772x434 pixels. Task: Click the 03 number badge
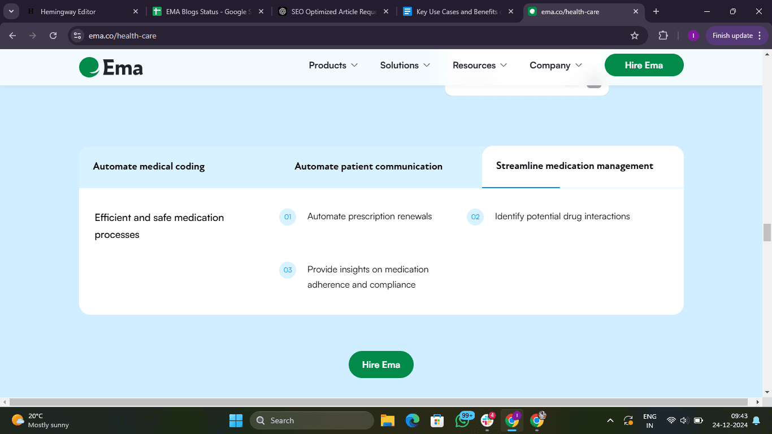tap(288, 270)
